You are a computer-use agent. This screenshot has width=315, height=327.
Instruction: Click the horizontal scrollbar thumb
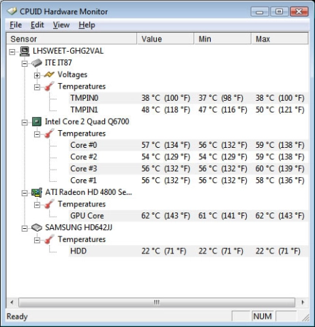[157, 302]
